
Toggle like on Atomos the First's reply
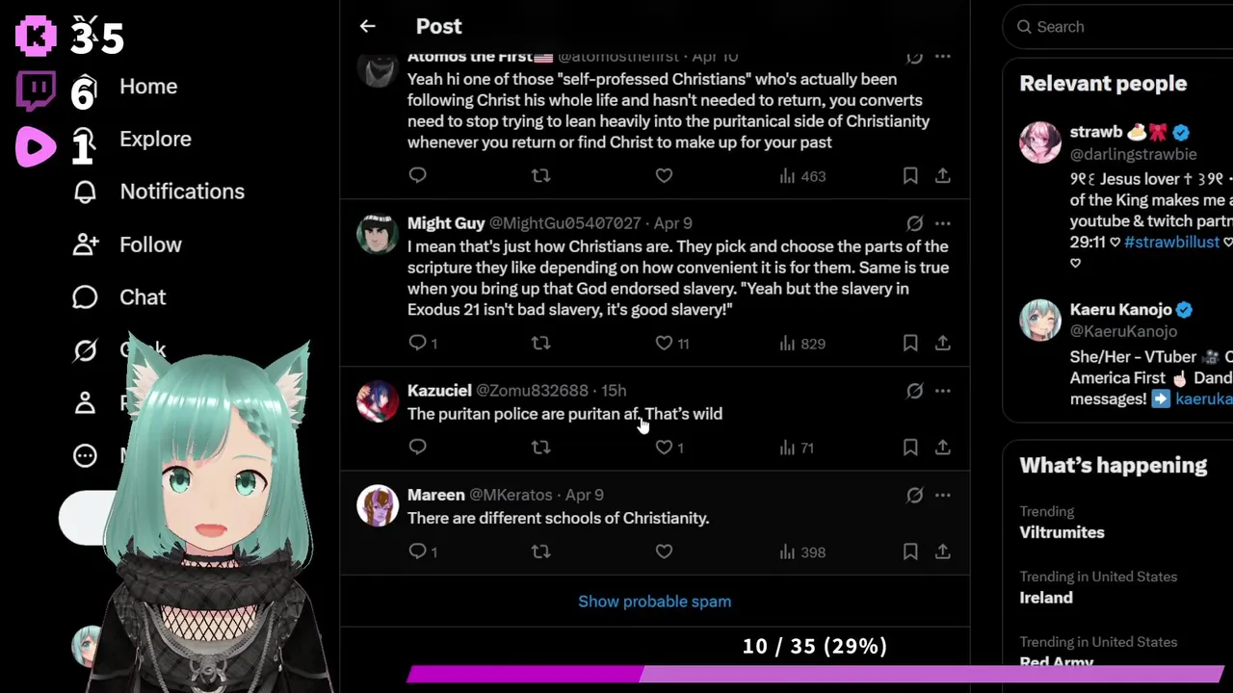coord(664,176)
